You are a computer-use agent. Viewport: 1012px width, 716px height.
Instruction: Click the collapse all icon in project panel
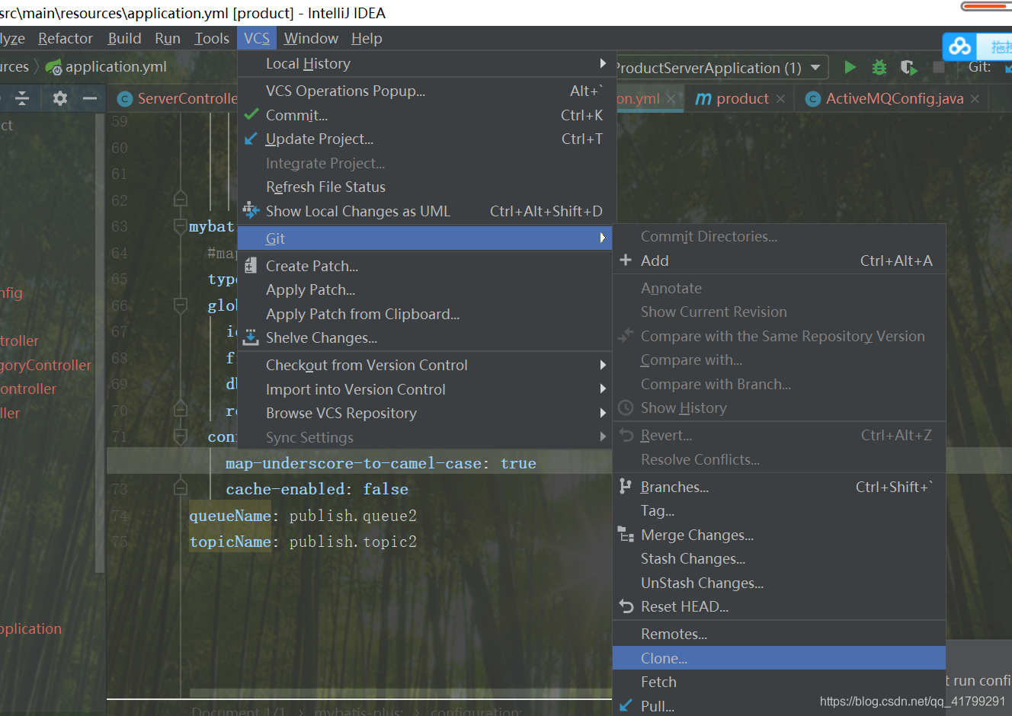(22, 97)
